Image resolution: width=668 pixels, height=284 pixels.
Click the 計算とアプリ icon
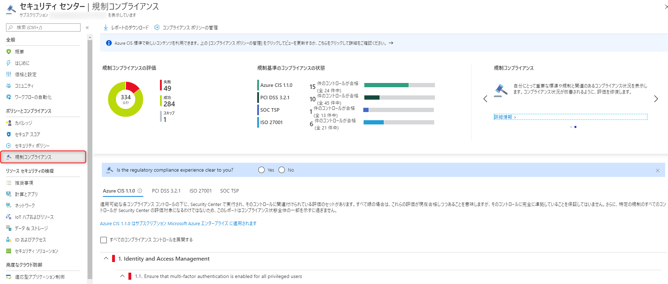pos(9,194)
